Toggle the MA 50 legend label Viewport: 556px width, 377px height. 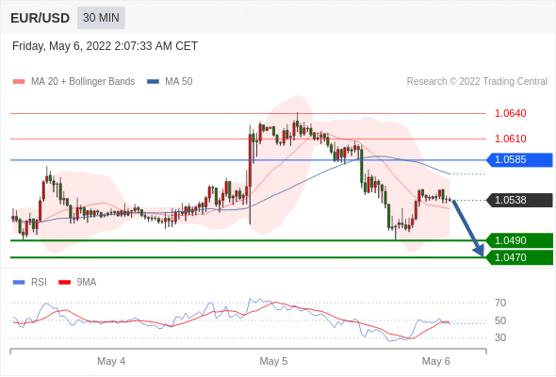179,82
